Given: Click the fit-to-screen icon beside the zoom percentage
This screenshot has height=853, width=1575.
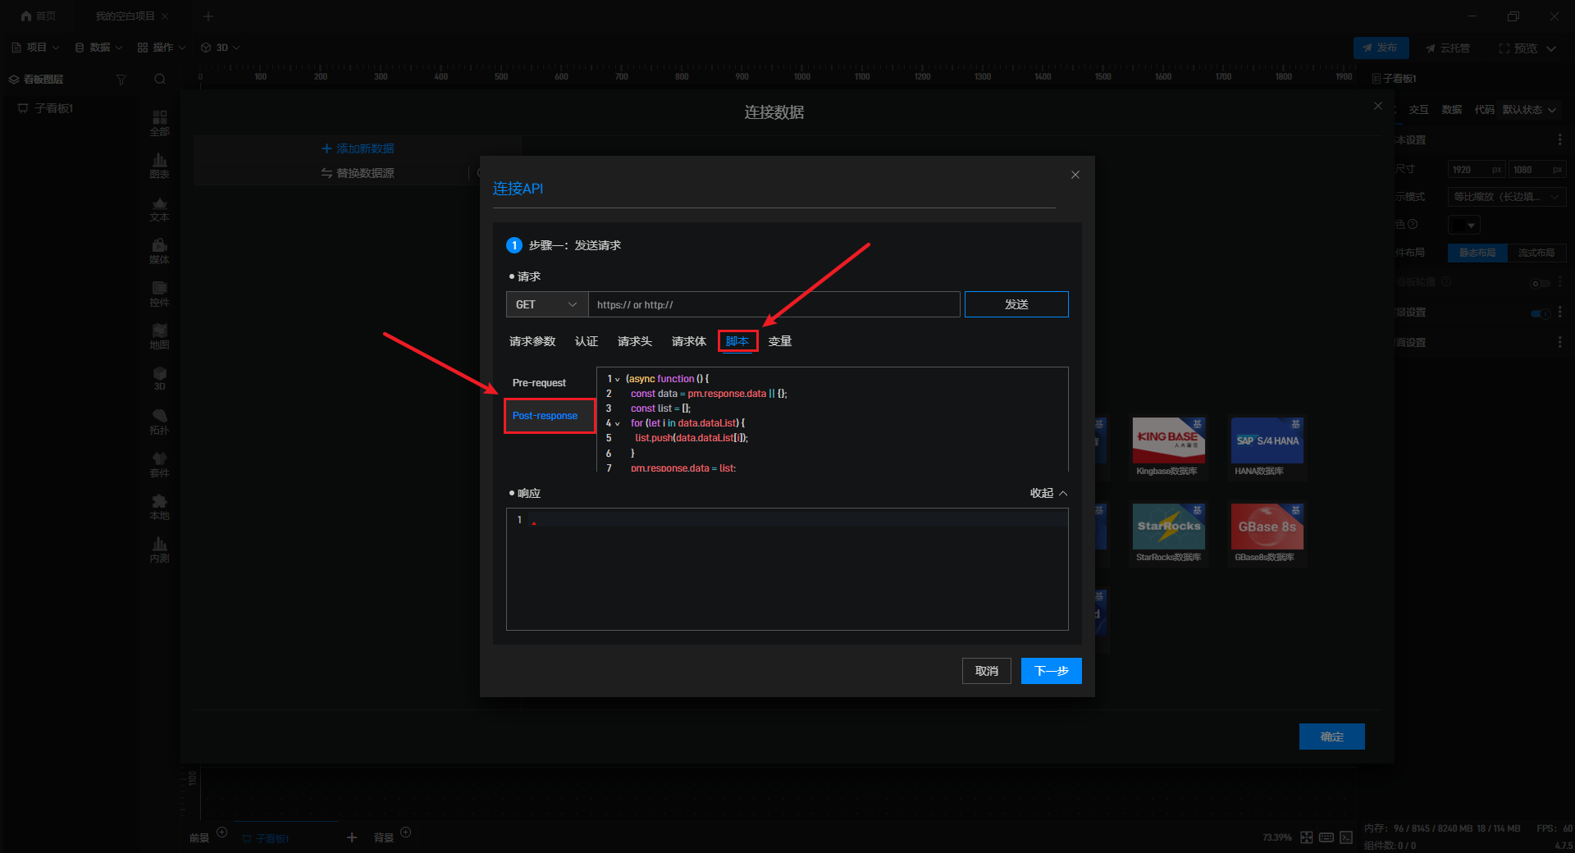Looking at the screenshot, I should tap(1307, 837).
